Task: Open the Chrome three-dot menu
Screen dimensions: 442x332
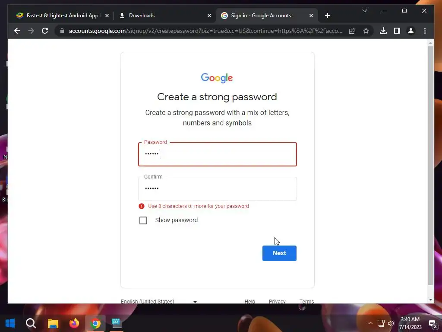Action: (425, 31)
